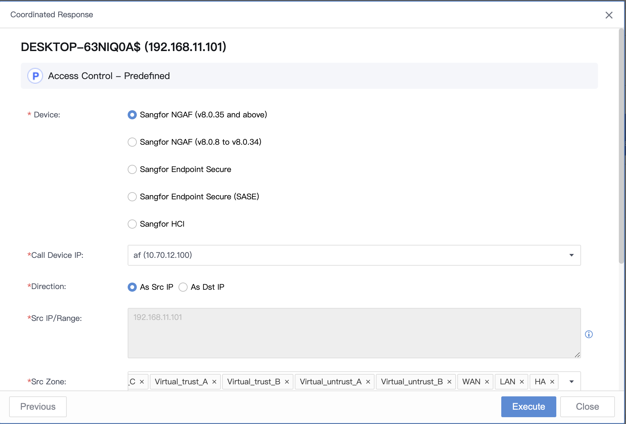Image resolution: width=626 pixels, height=424 pixels.
Task: Click the Src IP/Range info icon
Action: coord(589,334)
